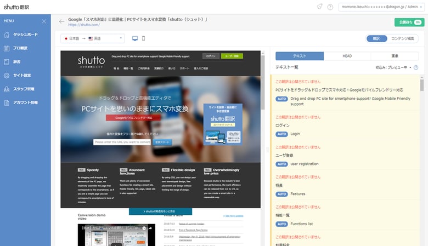Click the red Googleモバイルフレンドリー対応 button

click(x=133, y=118)
